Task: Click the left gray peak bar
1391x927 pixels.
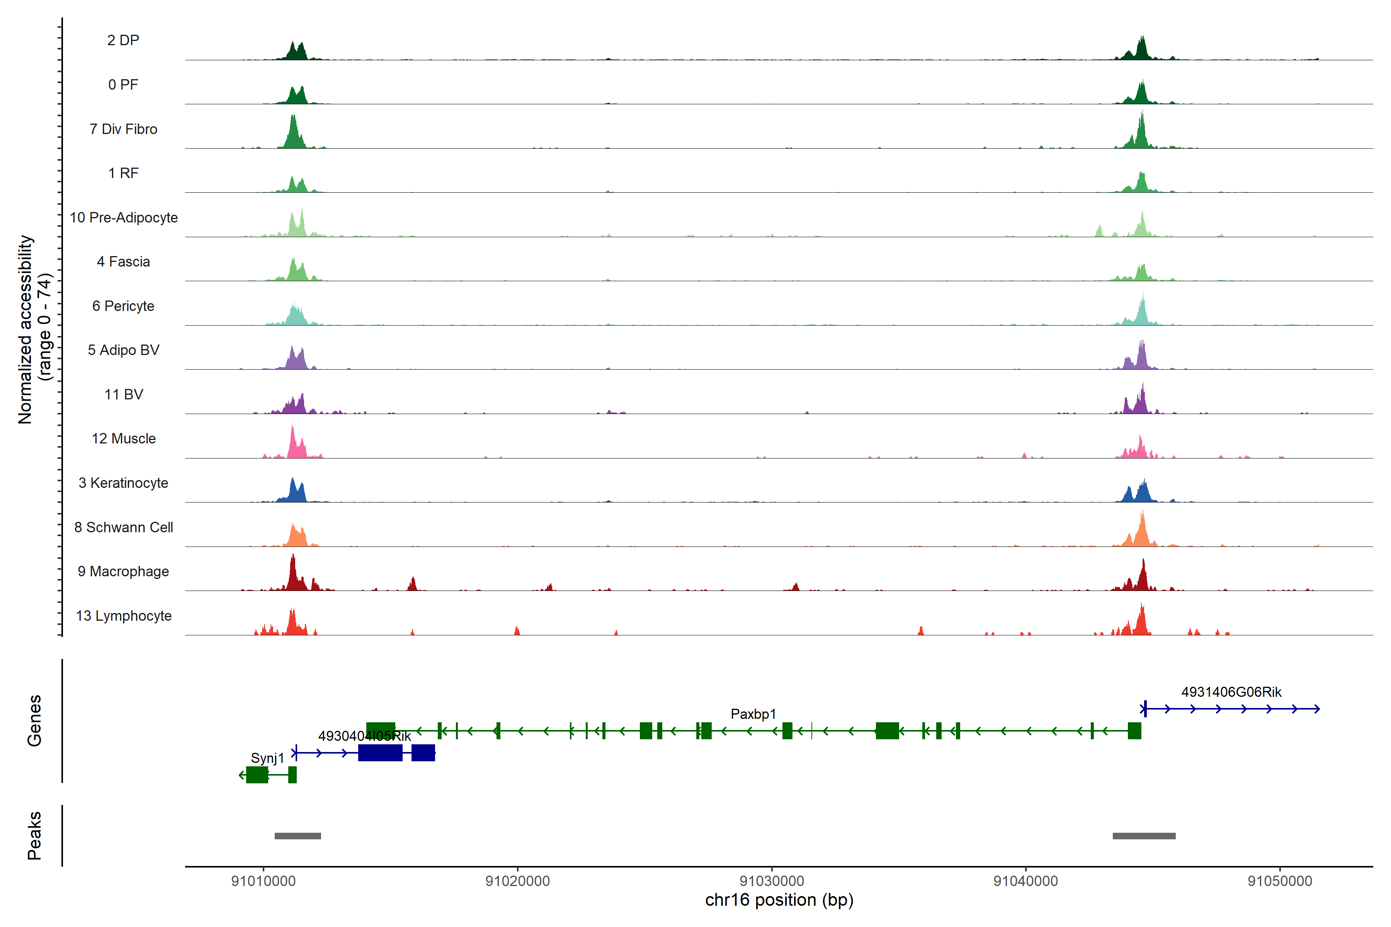Action: (x=298, y=836)
